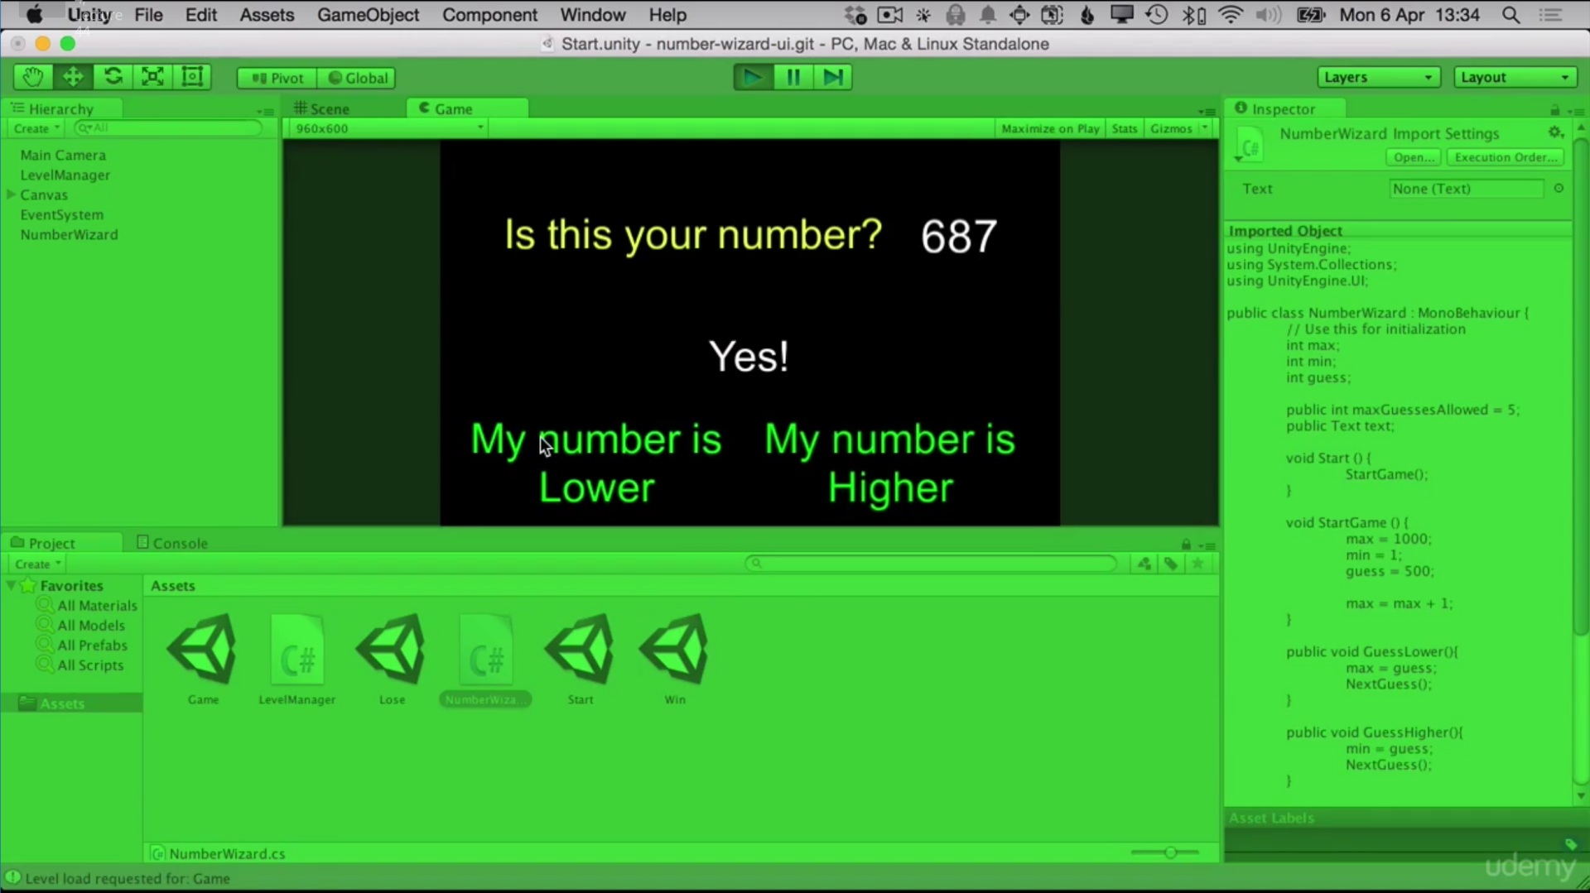Collapse the Favorites folder tree

[11, 585]
